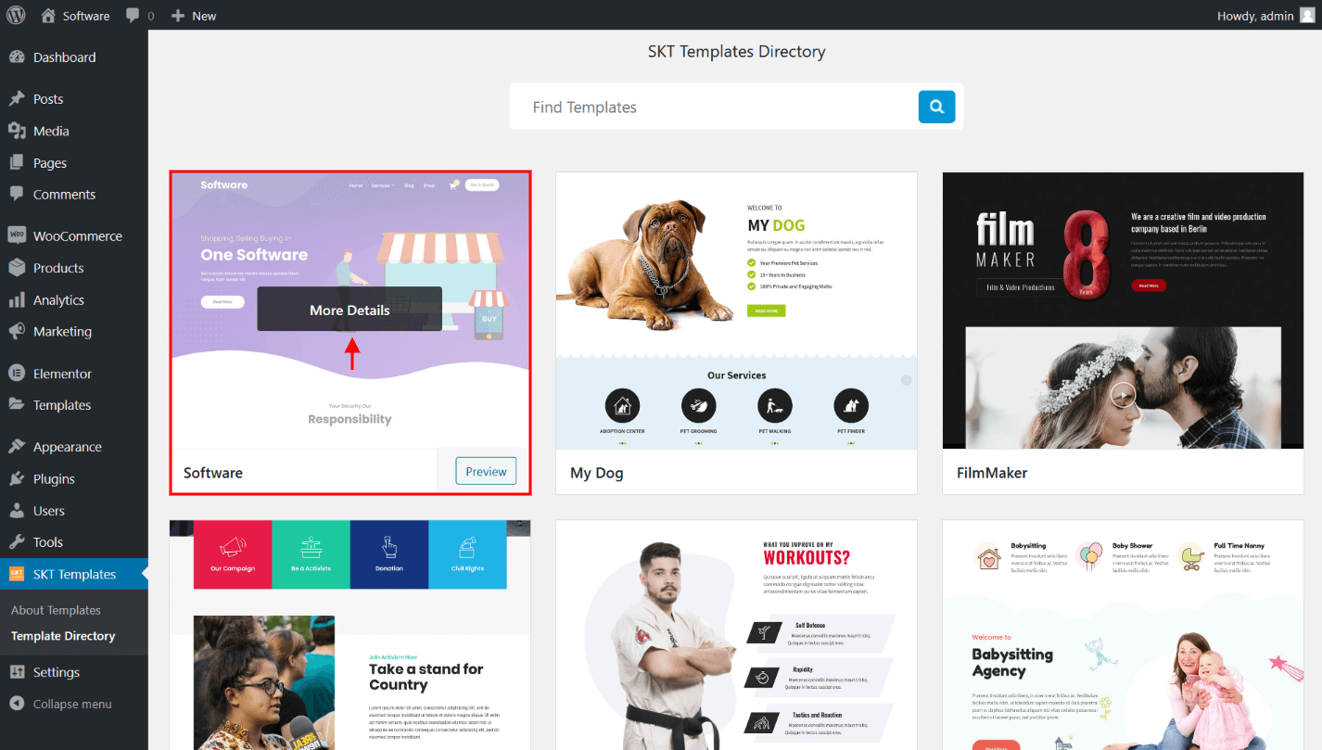Click the SKT Templates Directory heading
1322x750 pixels.
pos(736,52)
